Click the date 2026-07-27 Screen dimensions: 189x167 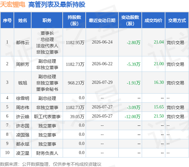pyautogui.click(x=102, y=107)
